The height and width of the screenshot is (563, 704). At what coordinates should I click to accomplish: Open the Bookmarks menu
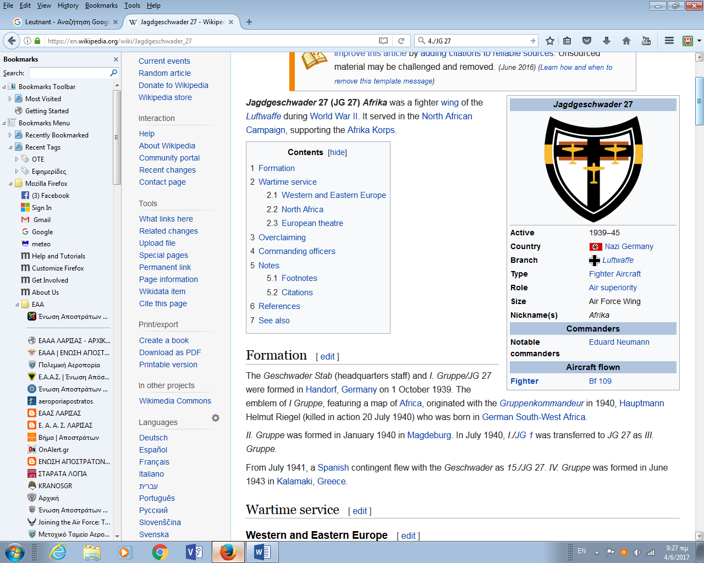[x=101, y=5]
